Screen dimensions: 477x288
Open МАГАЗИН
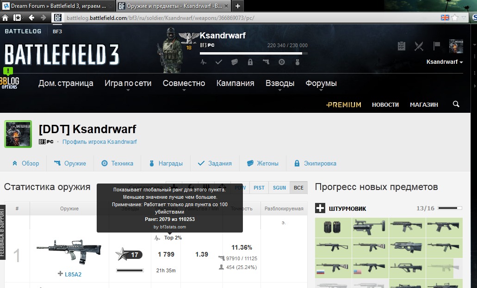[424, 104]
